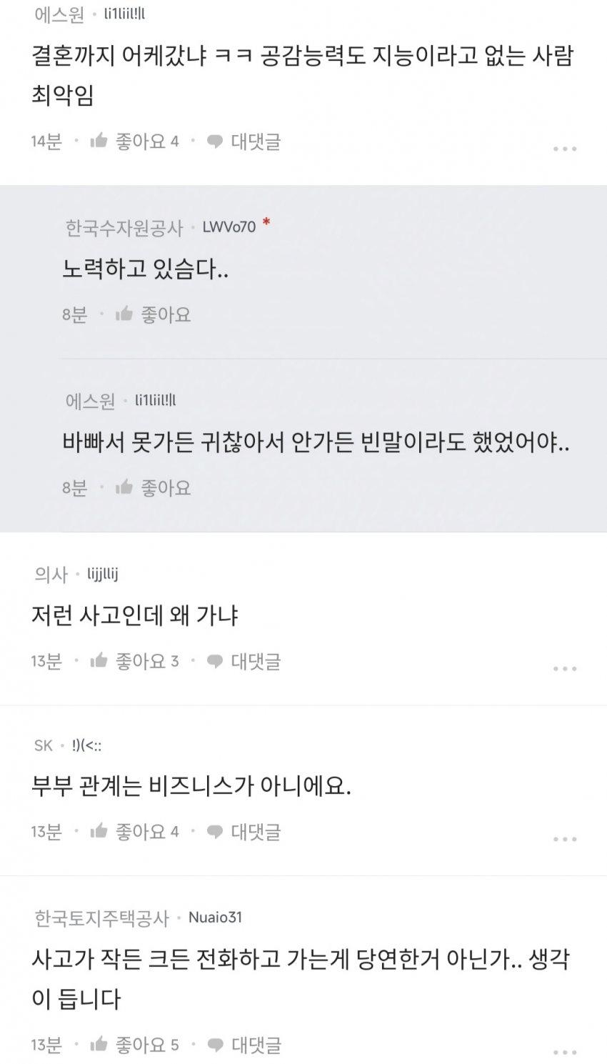This screenshot has height=1064, width=607.
Task: Open the 에스원 author name at top
Action: 59,14
